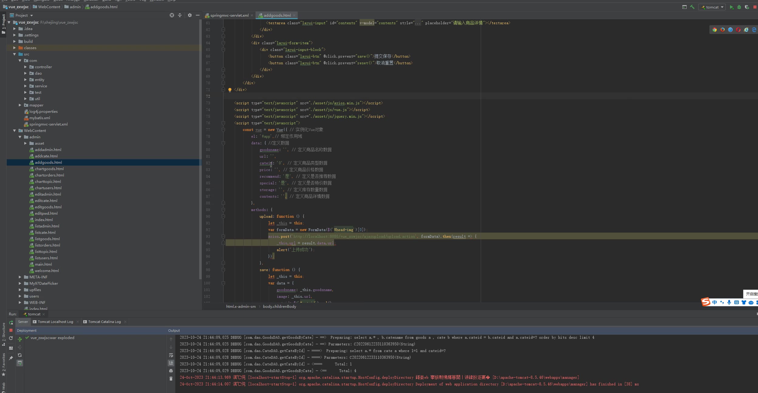Image resolution: width=758 pixels, height=393 pixels.
Task: Click the Sogou soft keyboard icon
Action: (x=736, y=302)
